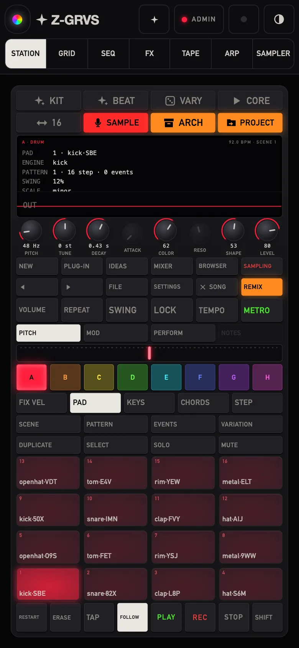
Task: Trigger pad 1 kick·SBE
Action: coord(48,584)
